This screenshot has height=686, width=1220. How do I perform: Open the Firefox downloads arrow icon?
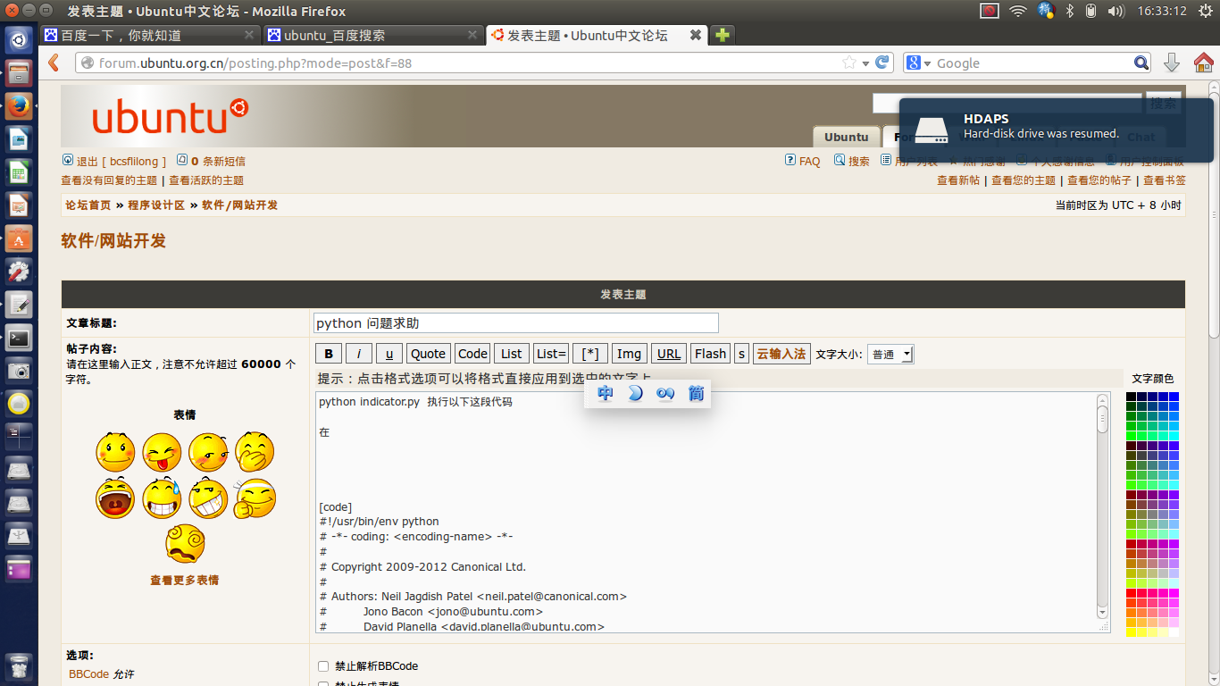pyautogui.click(x=1172, y=63)
